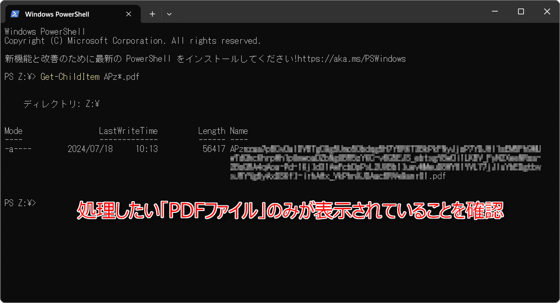
Task: Click the Length column header
Action: point(212,131)
